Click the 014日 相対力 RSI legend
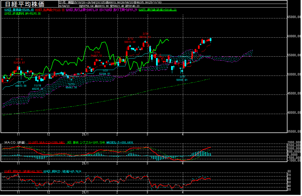This screenshot has height=196, width=302. point(22,171)
